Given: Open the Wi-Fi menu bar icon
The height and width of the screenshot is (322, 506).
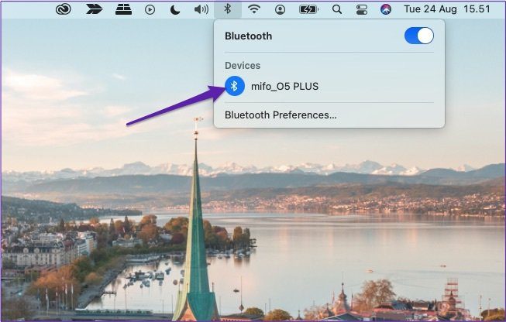Looking at the screenshot, I should click(254, 9).
